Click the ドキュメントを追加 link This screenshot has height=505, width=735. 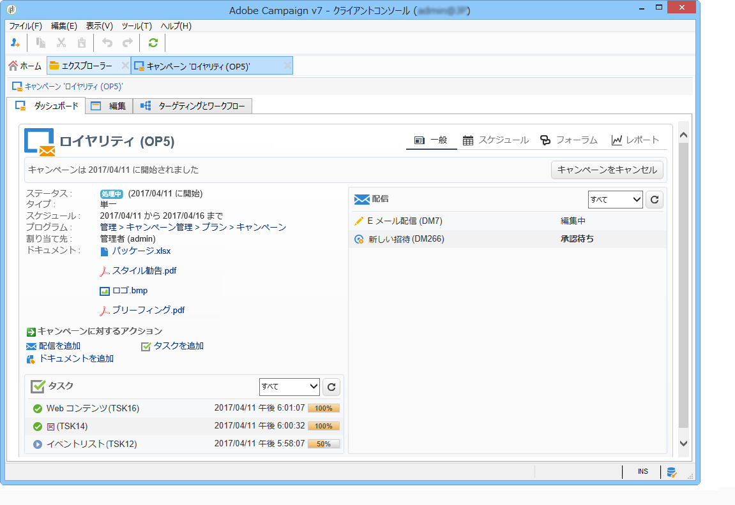click(77, 358)
